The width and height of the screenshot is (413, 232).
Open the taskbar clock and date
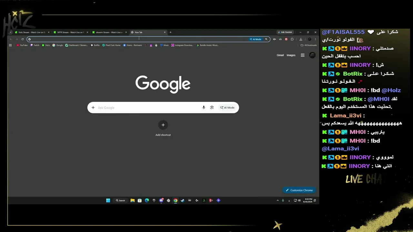308,200
